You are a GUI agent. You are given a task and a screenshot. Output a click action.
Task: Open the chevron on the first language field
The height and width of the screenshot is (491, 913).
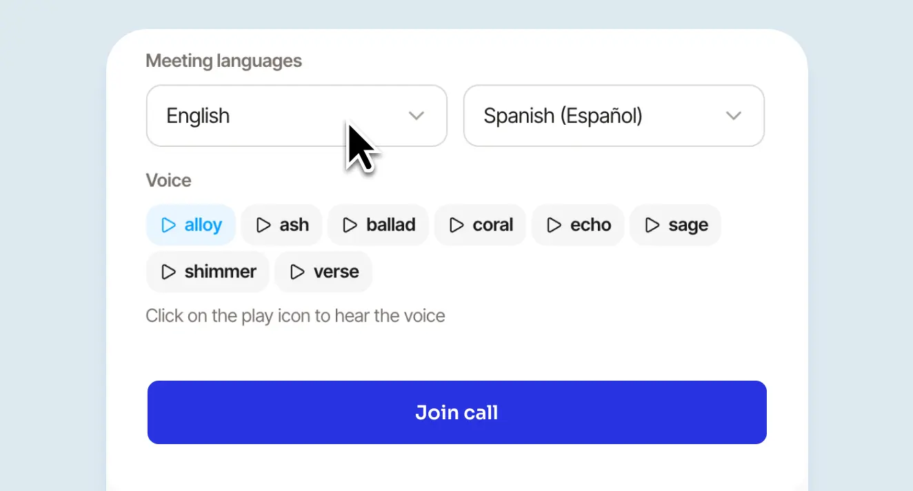[x=417, y=116]
